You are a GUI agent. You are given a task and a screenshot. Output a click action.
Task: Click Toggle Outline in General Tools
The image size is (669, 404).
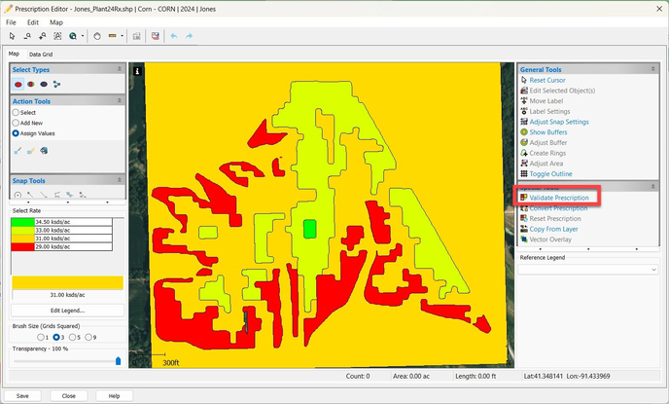[x=550, y=173]
